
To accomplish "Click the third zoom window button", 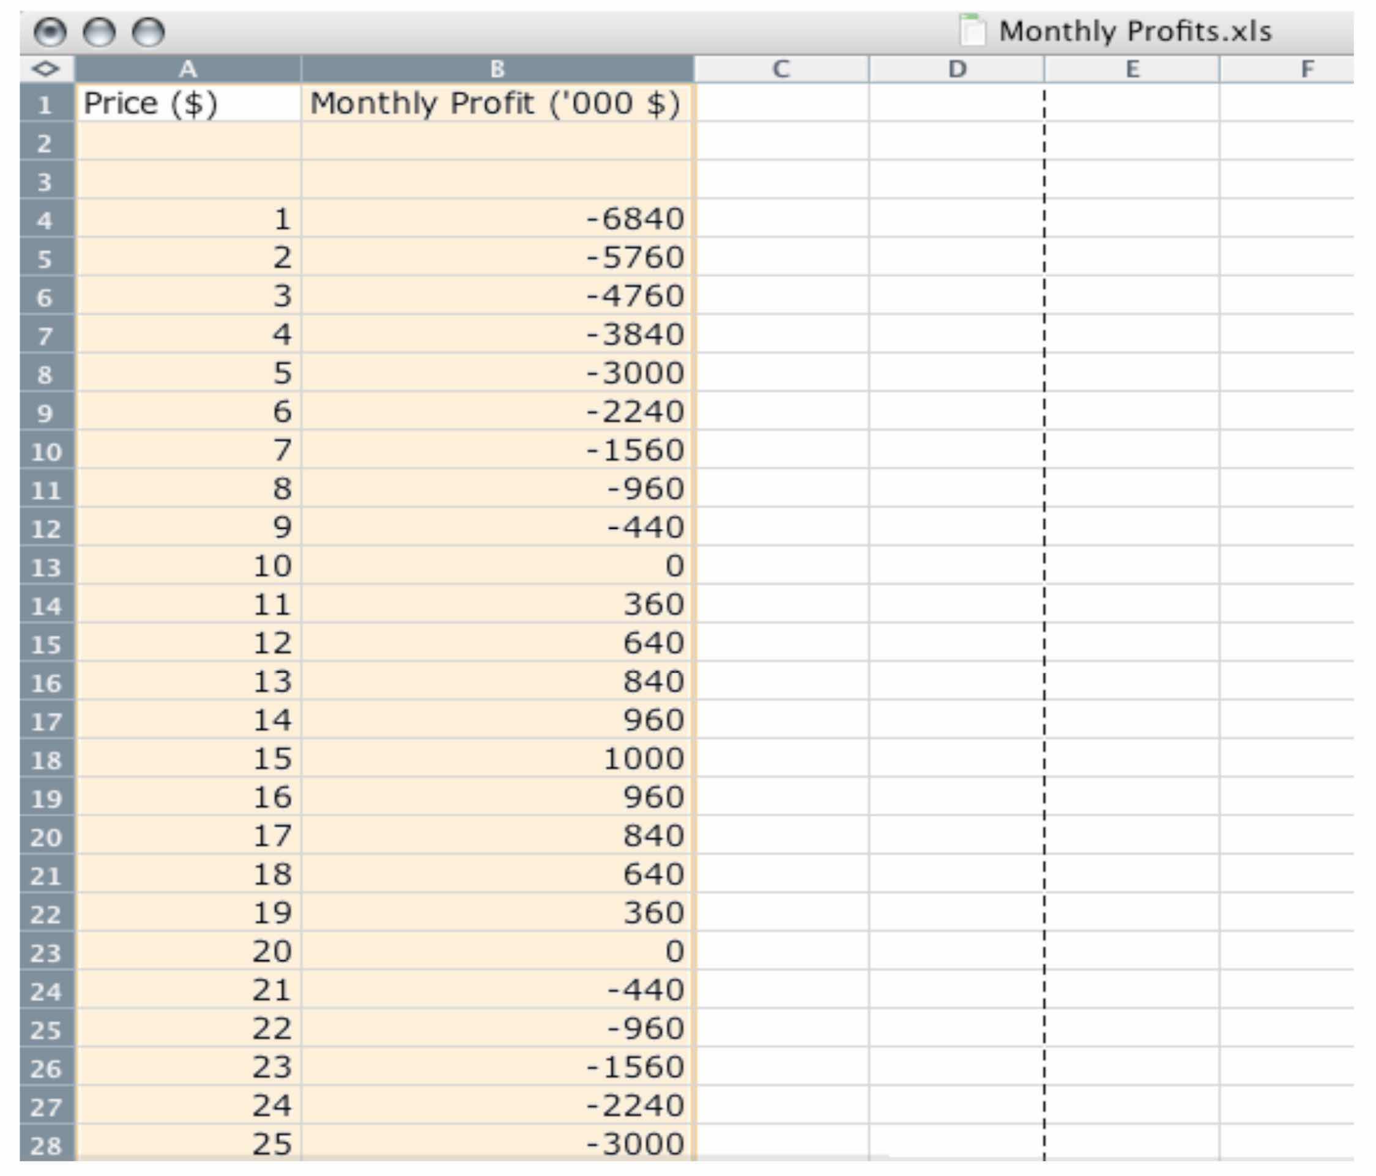I will [x=148, y=32].
